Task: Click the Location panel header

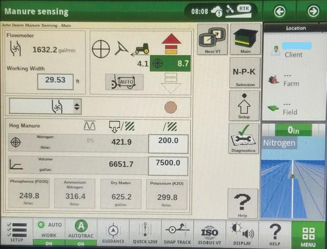Action: coord(296,28)
